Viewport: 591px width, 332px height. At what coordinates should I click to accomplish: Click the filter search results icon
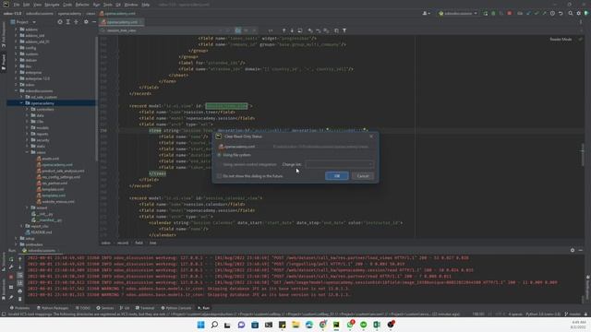[x=344, y=30]
